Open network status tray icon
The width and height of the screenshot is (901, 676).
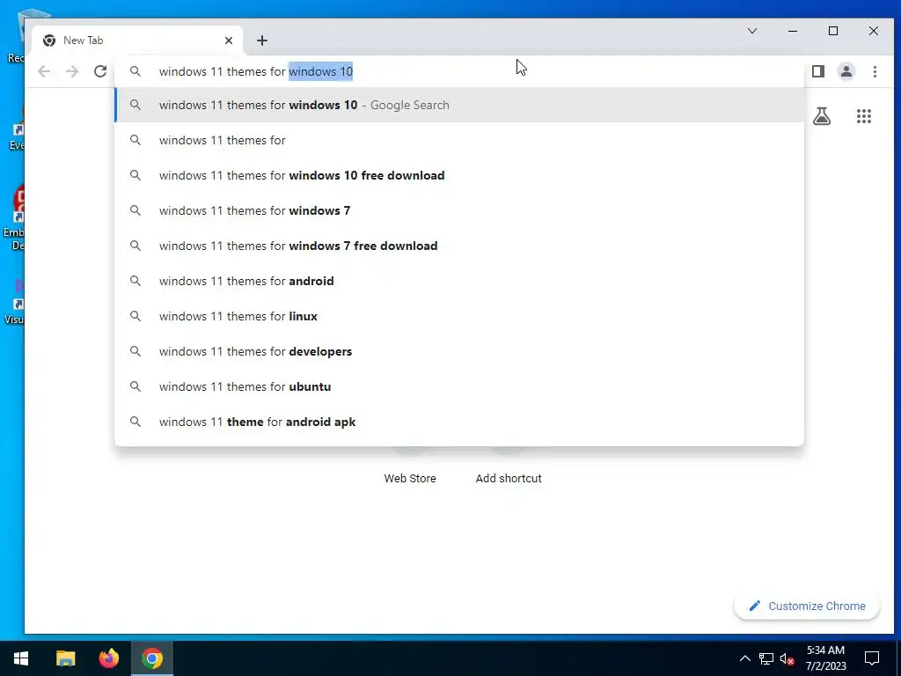(766, 658)
